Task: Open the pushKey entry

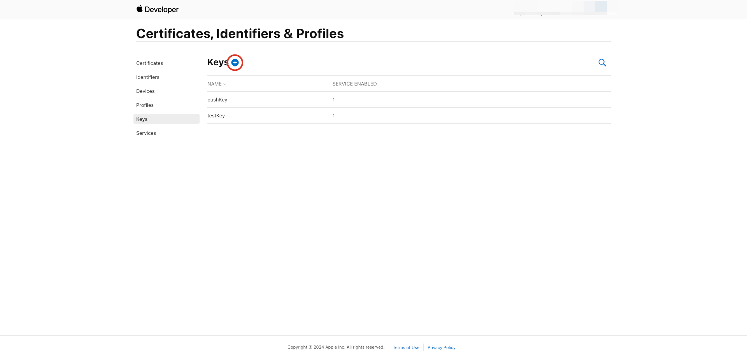Action: click(x=217, y=100)
